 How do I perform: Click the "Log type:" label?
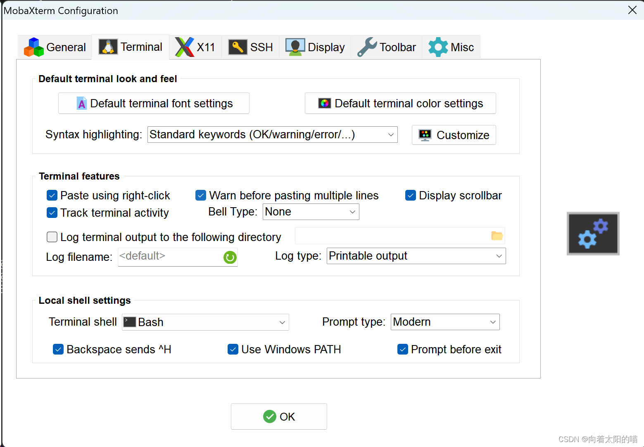(x=298, y=256)
